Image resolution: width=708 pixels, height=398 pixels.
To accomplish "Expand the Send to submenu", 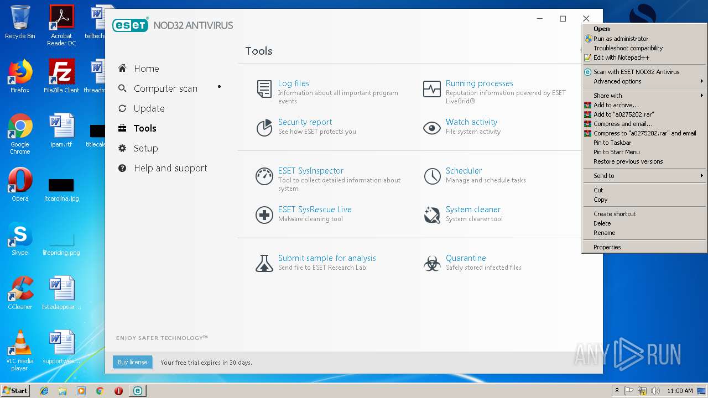I will [644, 176].
